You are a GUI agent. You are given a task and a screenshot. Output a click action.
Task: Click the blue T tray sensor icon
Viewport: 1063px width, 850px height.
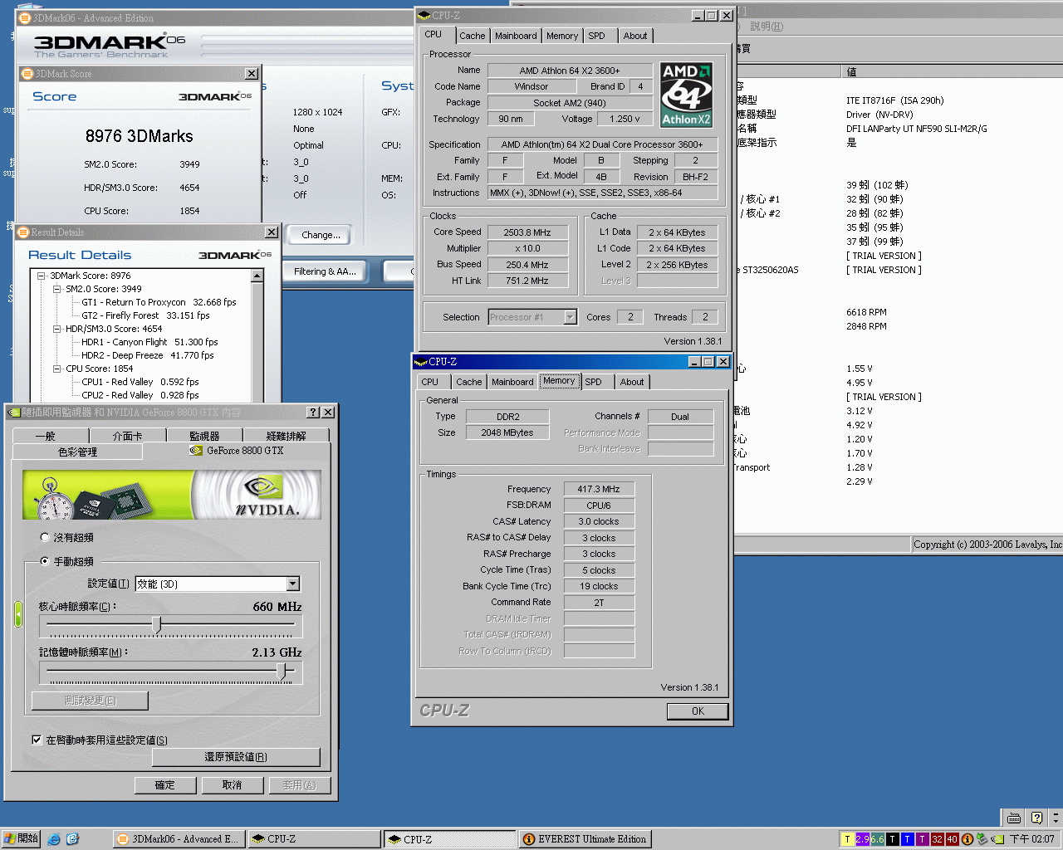(907, 839)
